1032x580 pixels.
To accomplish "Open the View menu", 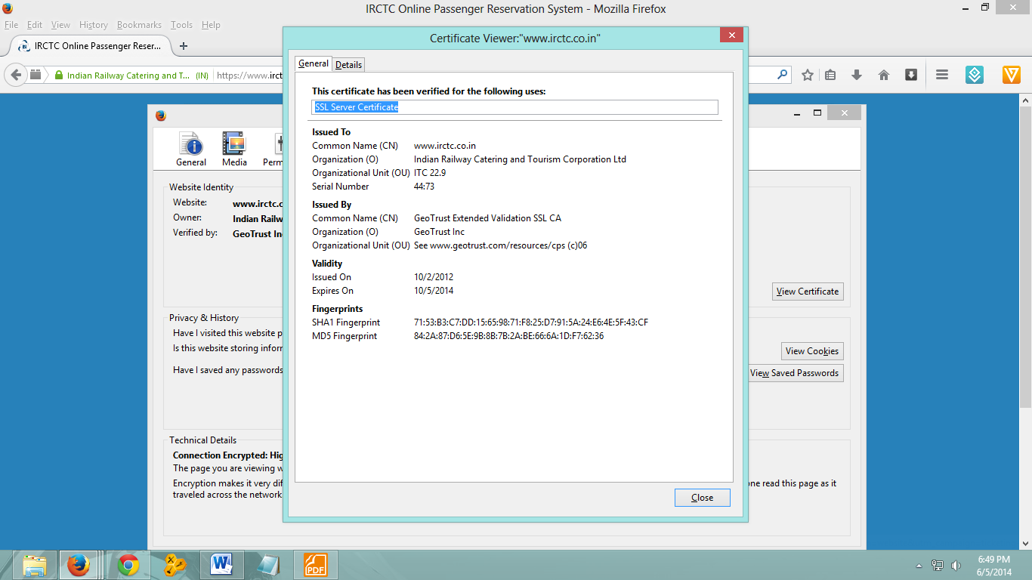I will (x=60, y=25).
